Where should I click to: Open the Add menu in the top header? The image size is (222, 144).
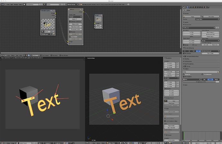[x=12, y=4]
